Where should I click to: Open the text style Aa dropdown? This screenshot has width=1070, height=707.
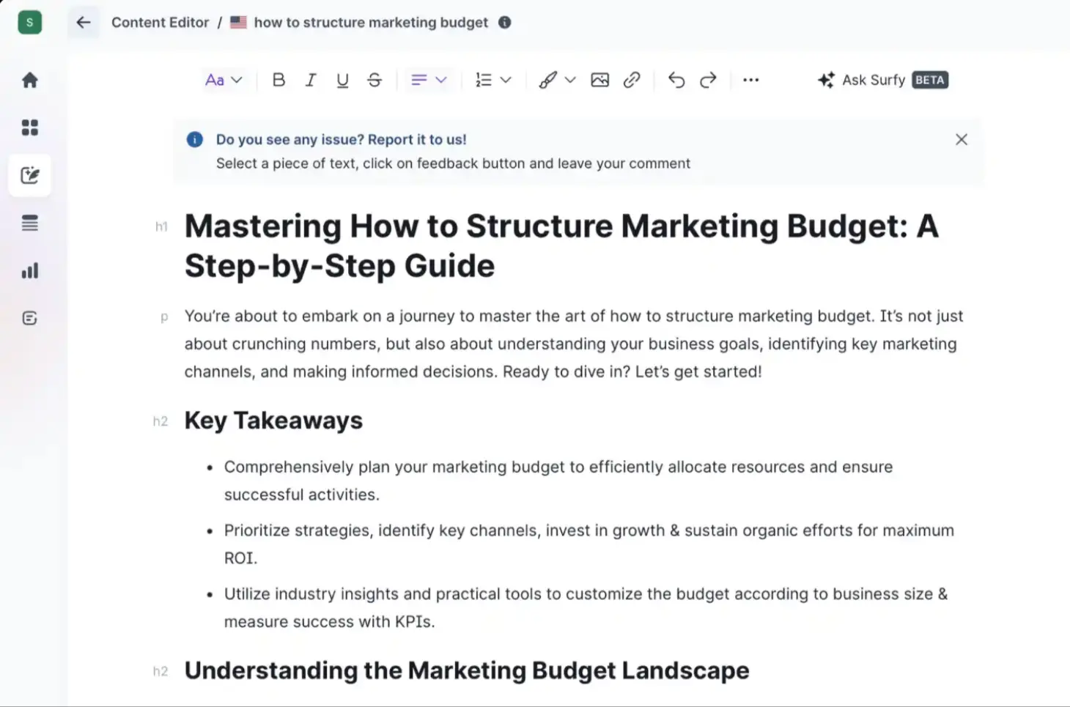224,80
